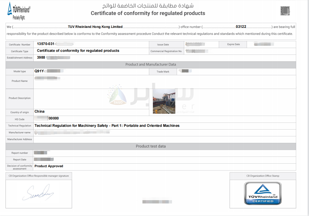
Task: Select the certificate number 13570-031 value
Action: (45, 44)
